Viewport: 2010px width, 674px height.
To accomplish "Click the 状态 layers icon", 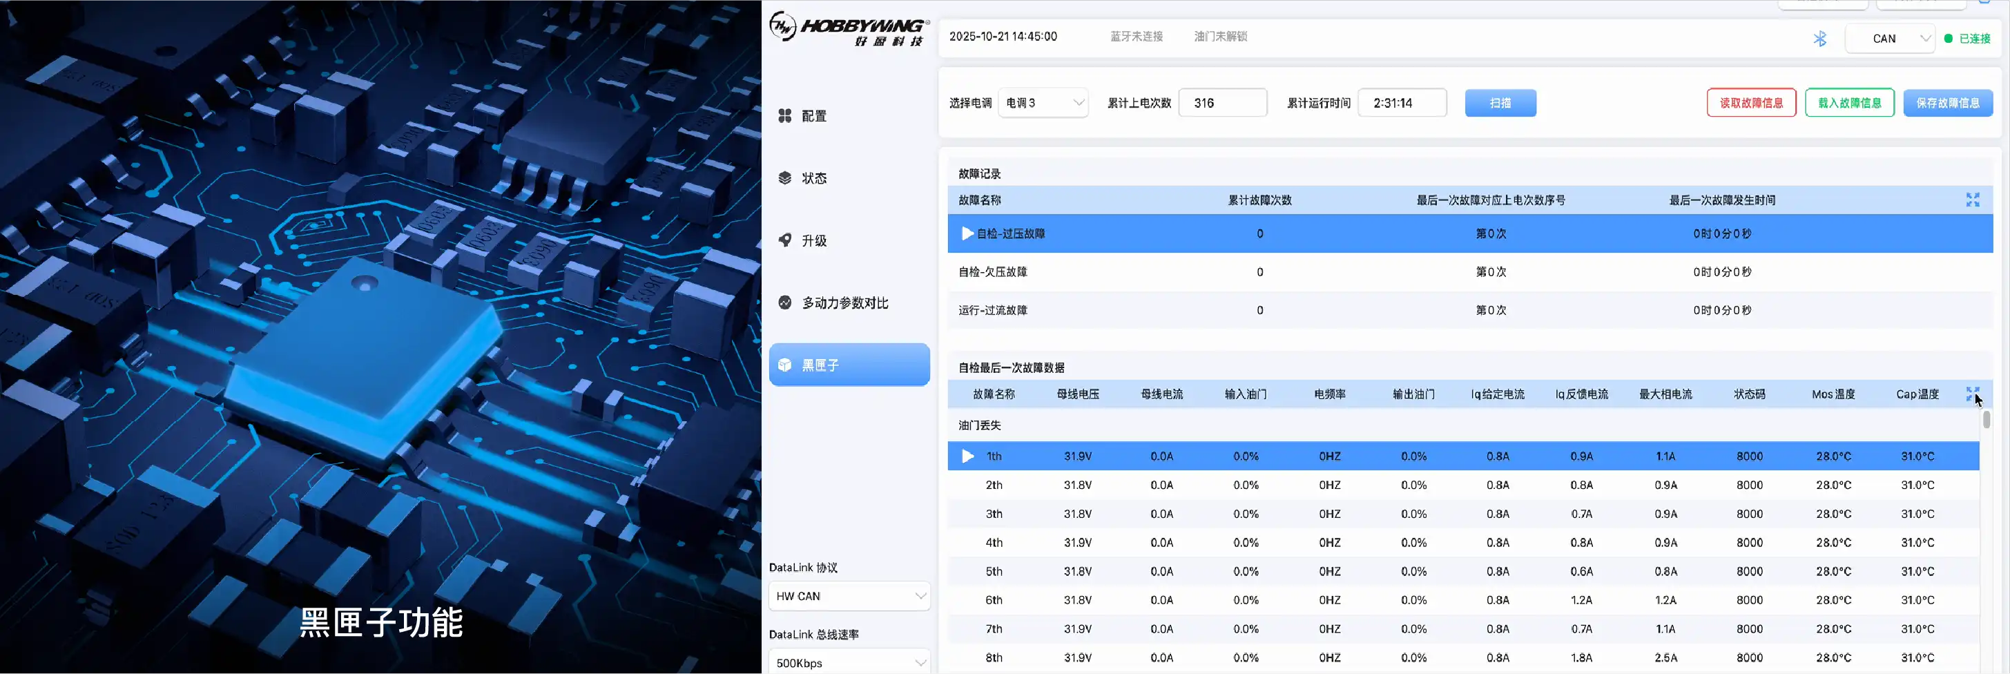I will tap(785, 178).
